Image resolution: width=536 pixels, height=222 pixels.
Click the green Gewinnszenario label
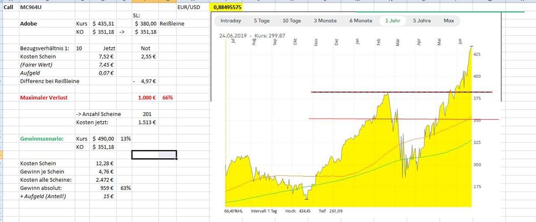click(x=42, y=138)
